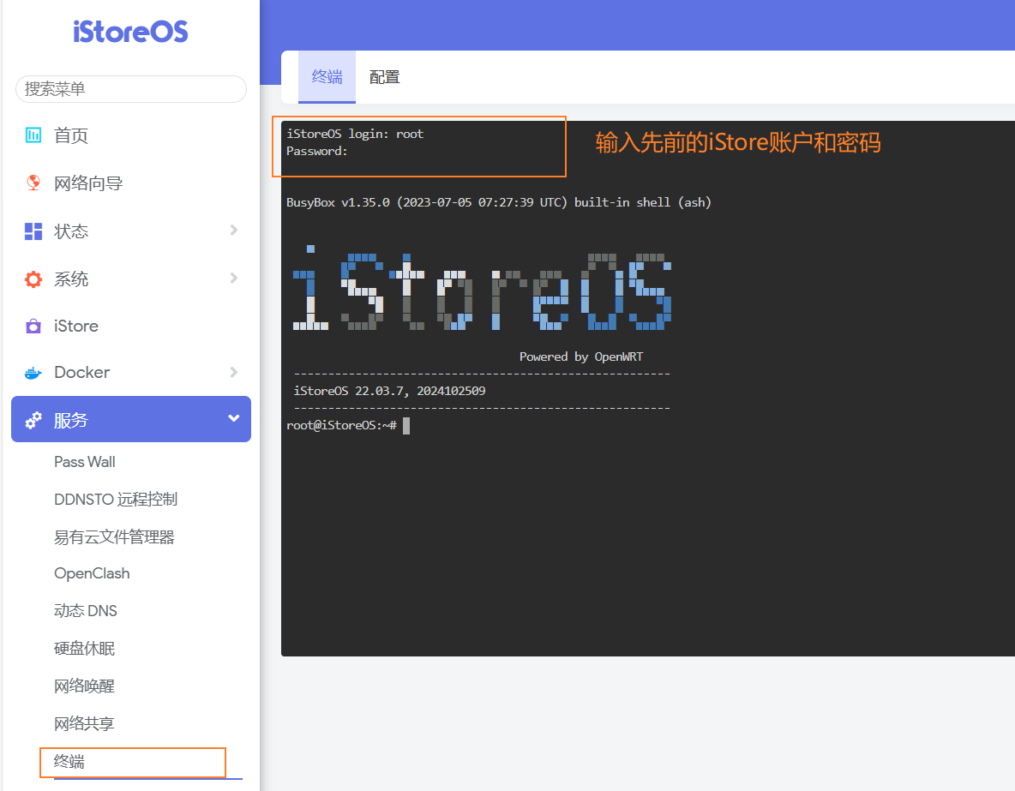Click the iStore shopping bag icon

[33, 326]
